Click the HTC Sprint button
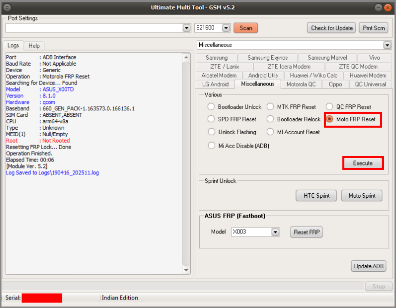Viewport: 396px width, 308px height. 316,196
